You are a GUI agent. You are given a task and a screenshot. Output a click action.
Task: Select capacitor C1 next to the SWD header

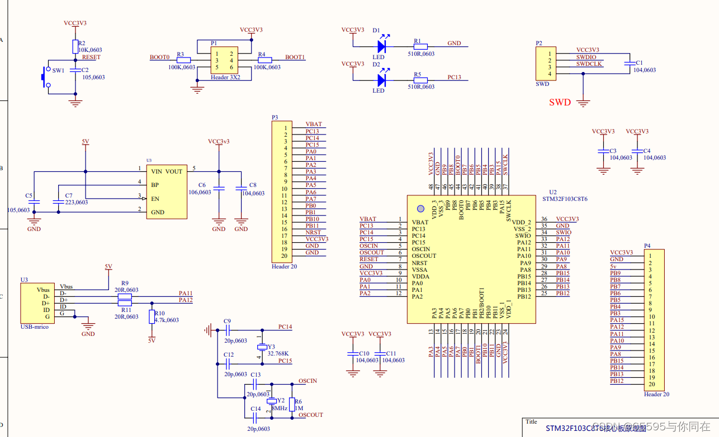(629, 63)
